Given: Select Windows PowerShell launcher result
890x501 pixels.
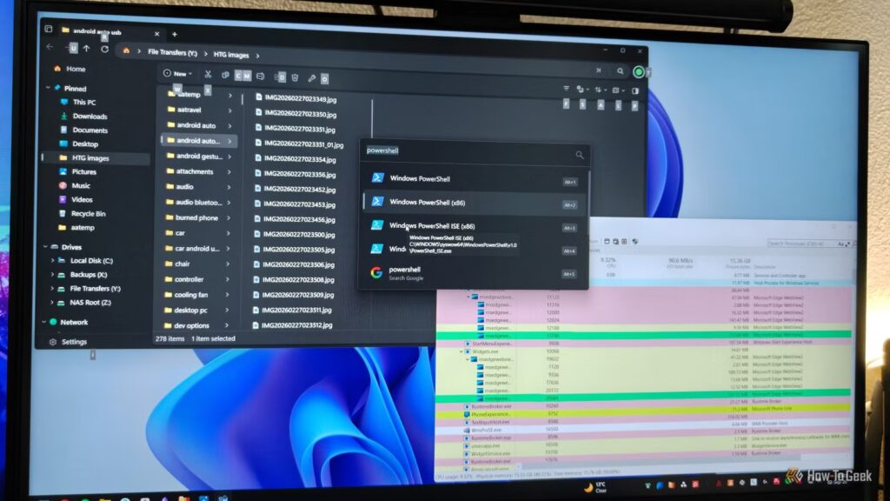Looking at the screenshot, I should (x=475, y=179).
